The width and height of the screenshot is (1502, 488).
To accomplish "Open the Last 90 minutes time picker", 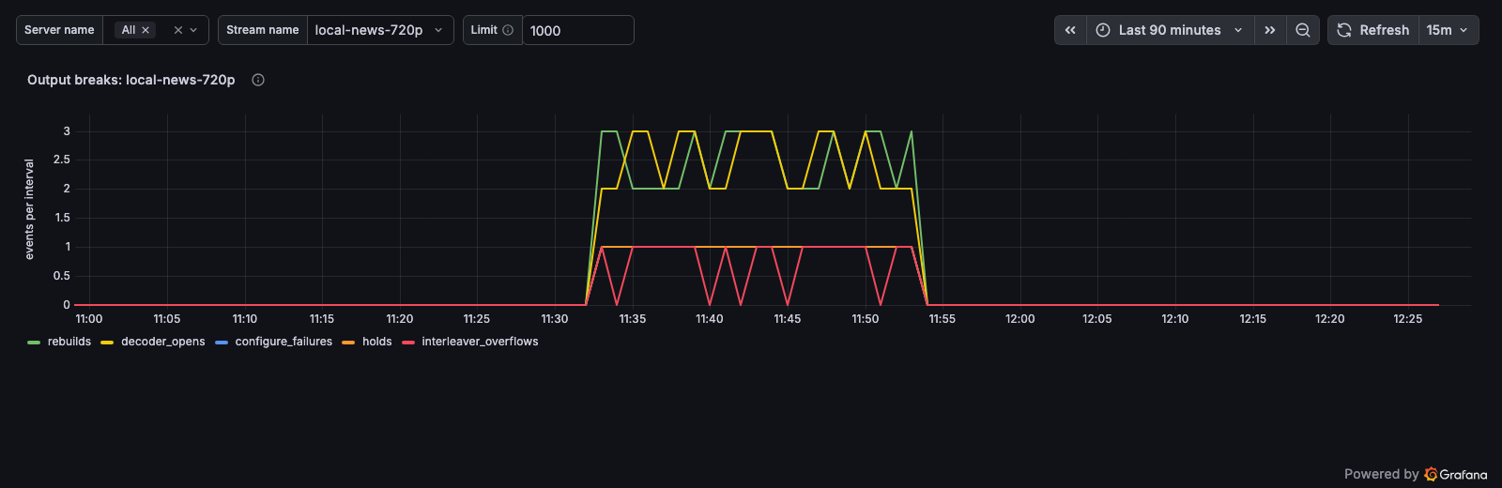I will click(x=1171, y=30).
